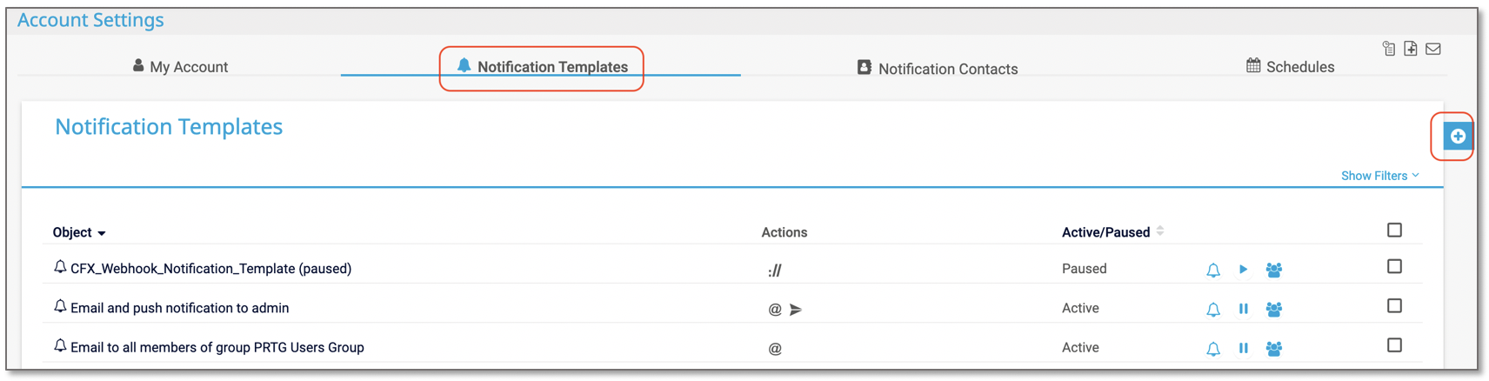
Task: Check the select-all checkbox in table header
Action: pos(1394,231)
